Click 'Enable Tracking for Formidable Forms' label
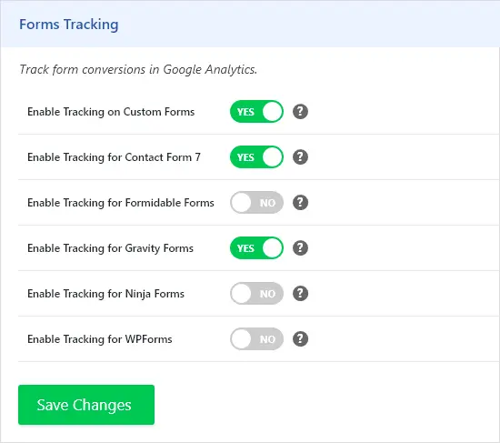 tap(121, 203)
